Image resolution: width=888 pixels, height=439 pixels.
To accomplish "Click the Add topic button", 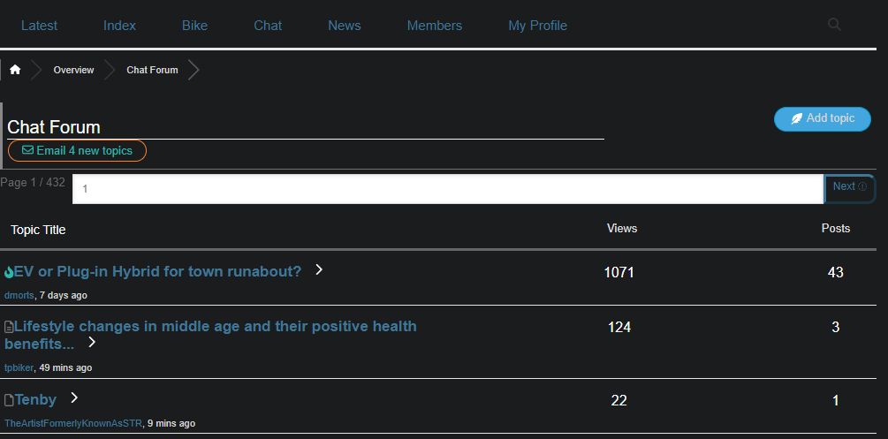I will click(x=822, y=118).
